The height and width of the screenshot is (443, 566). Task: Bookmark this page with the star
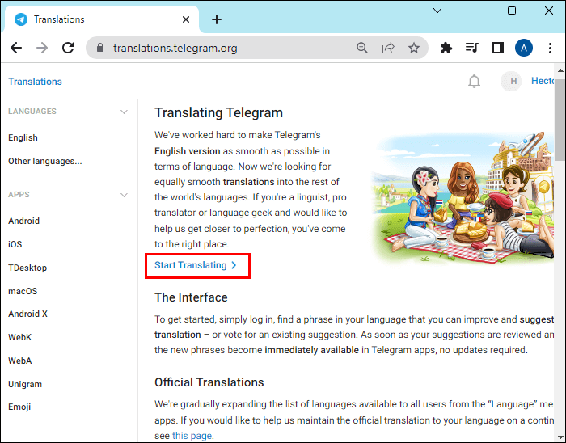pyautogui.click(x=414, y=48)
